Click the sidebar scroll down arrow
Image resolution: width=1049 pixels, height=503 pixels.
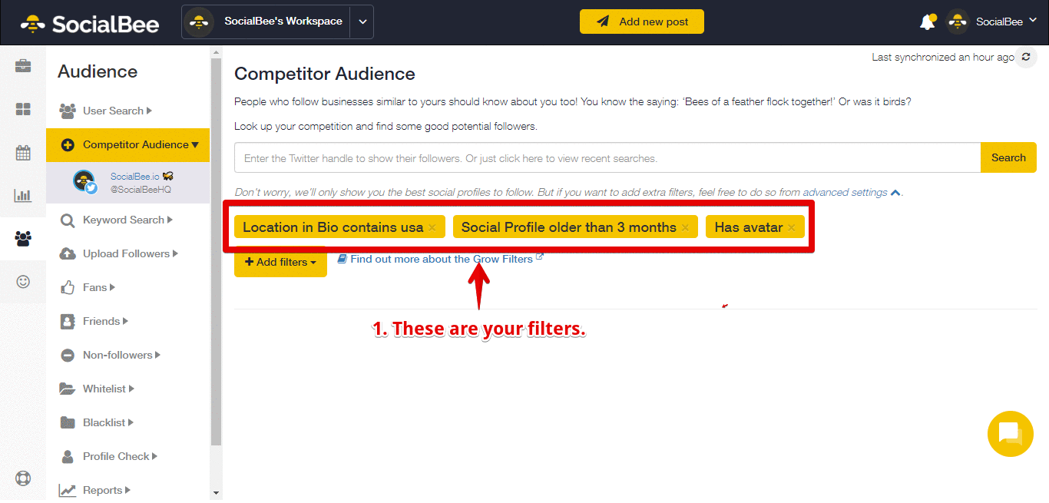216,492
